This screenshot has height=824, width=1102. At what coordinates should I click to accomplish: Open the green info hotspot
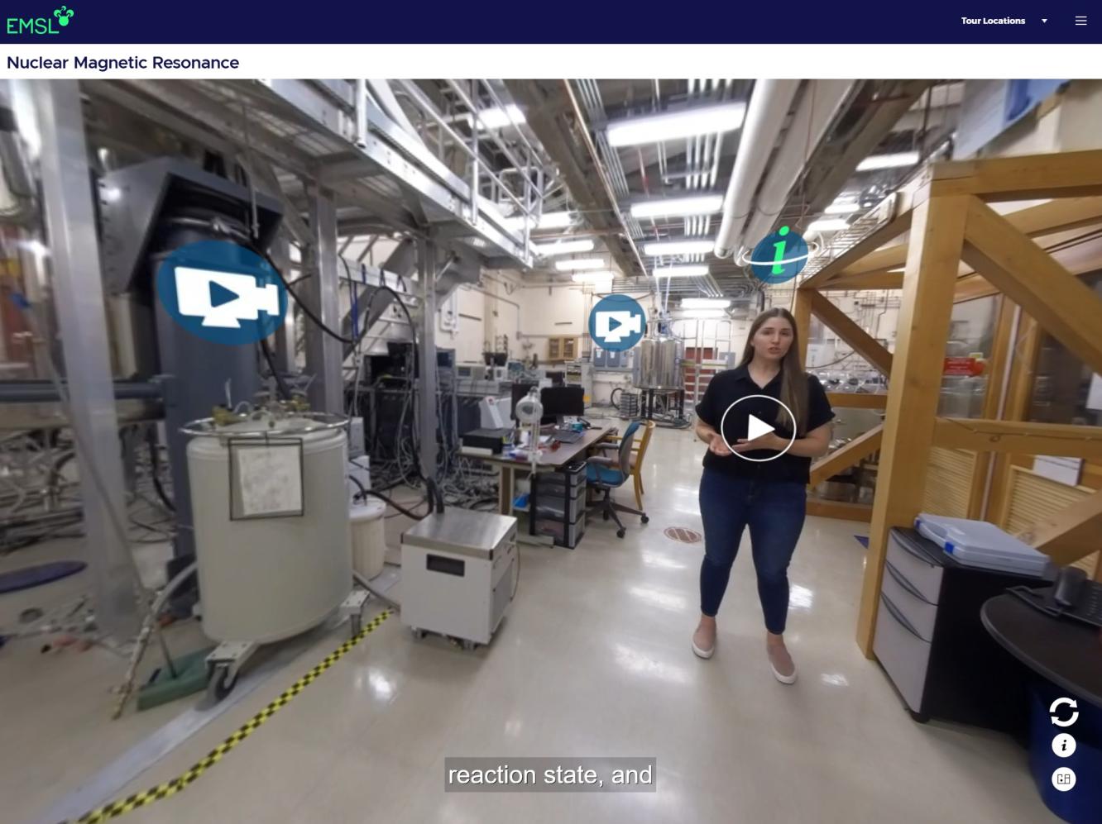779,255
